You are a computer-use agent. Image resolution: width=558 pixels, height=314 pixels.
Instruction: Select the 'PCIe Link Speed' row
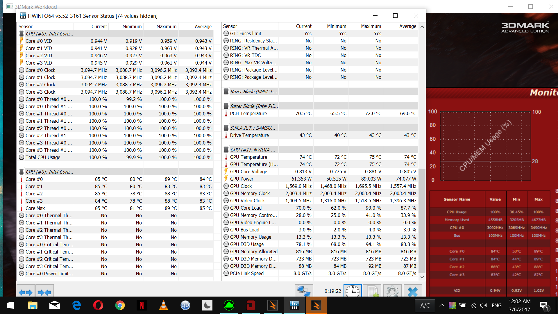(320, 273)
